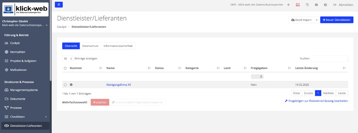The height and width of the screenshot is (133, 358).
Task: Tick the checkbox for the Reinigungsfirma XY row
Action: pyautogui.click(x=65, y=85)
